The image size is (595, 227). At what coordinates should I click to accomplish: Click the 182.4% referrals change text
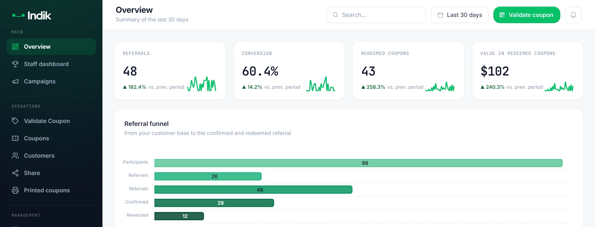click(x=137, y=87)
